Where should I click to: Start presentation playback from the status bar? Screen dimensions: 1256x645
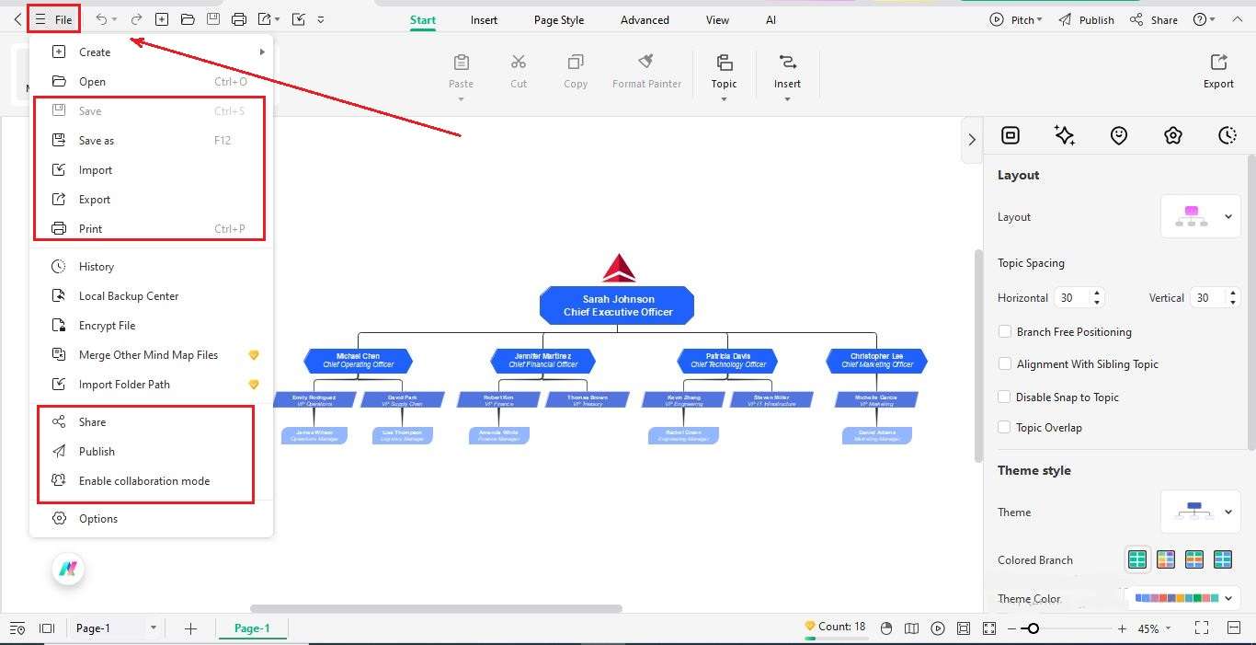point(938,628)
